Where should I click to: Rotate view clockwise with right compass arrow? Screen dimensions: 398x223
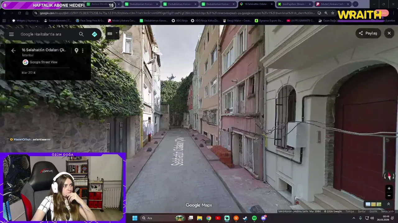click(x=394, y=176)
